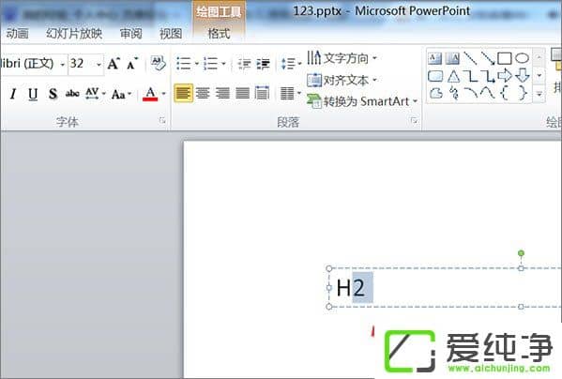
Task: Increase list indent level
Action: [264, 64]
